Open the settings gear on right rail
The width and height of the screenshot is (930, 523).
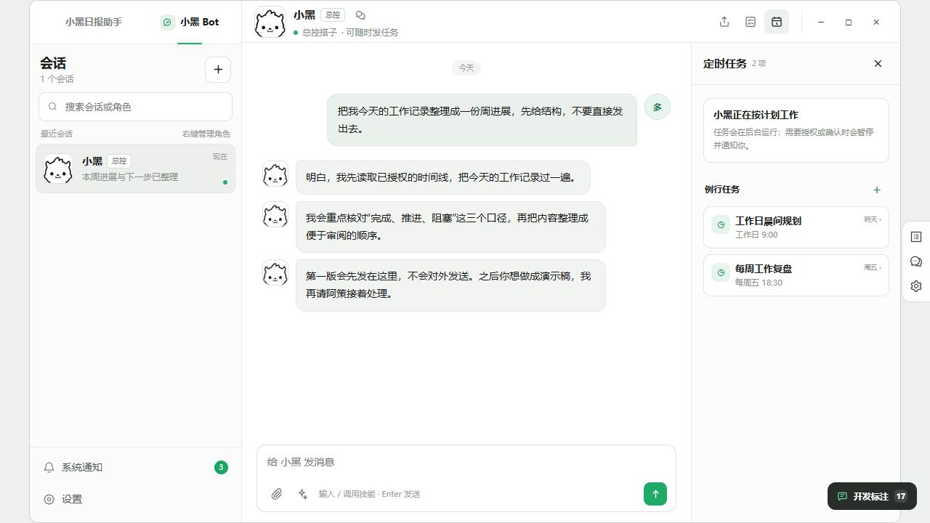(x=916, y=286)
